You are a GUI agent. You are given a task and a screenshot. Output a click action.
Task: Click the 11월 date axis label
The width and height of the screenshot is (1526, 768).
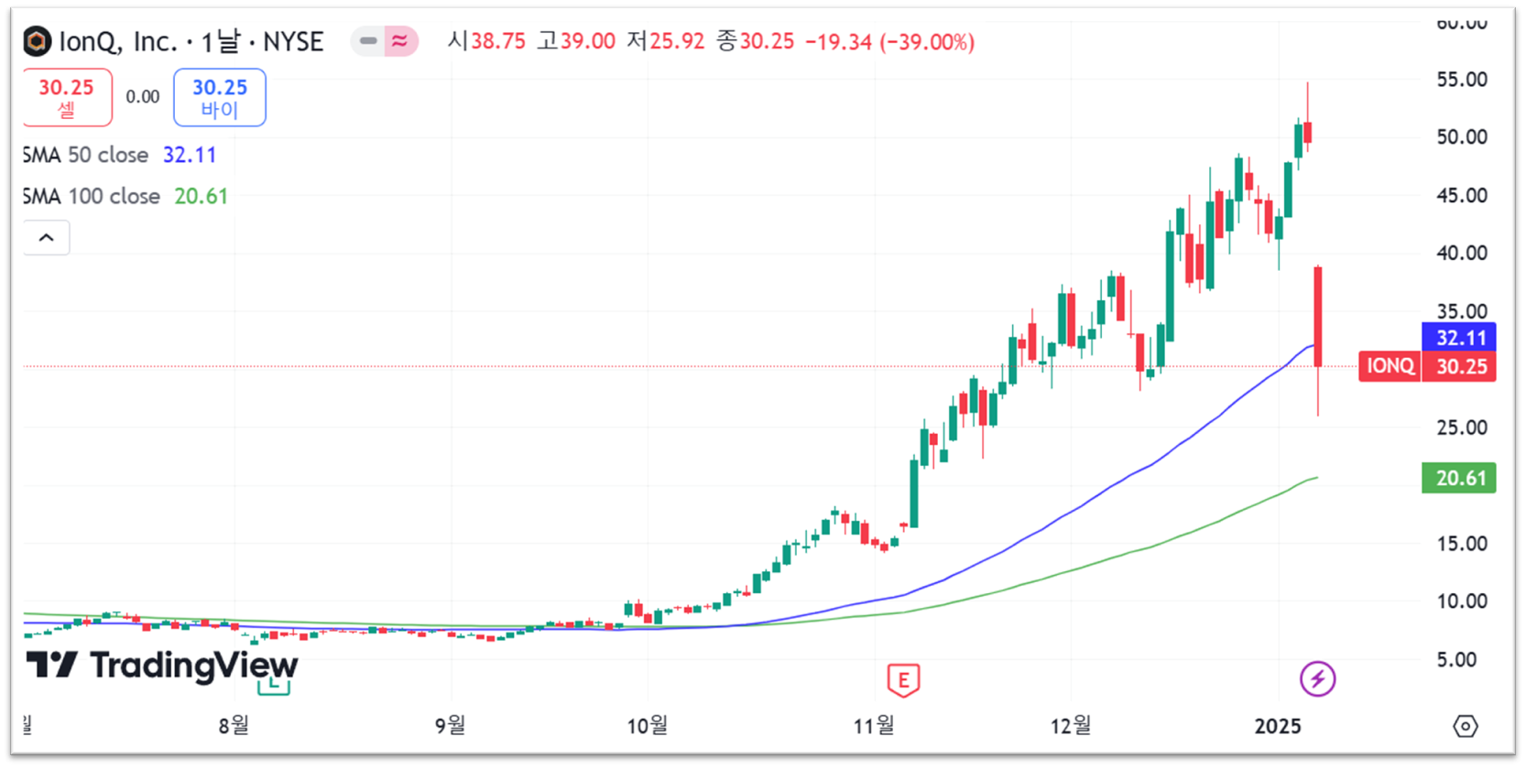coord(874,726)
